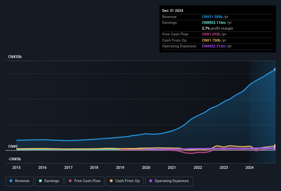Click the Operating Expenses label in tooltip
The width and height of the screenshot is (281, 191).
pos(179,46)
